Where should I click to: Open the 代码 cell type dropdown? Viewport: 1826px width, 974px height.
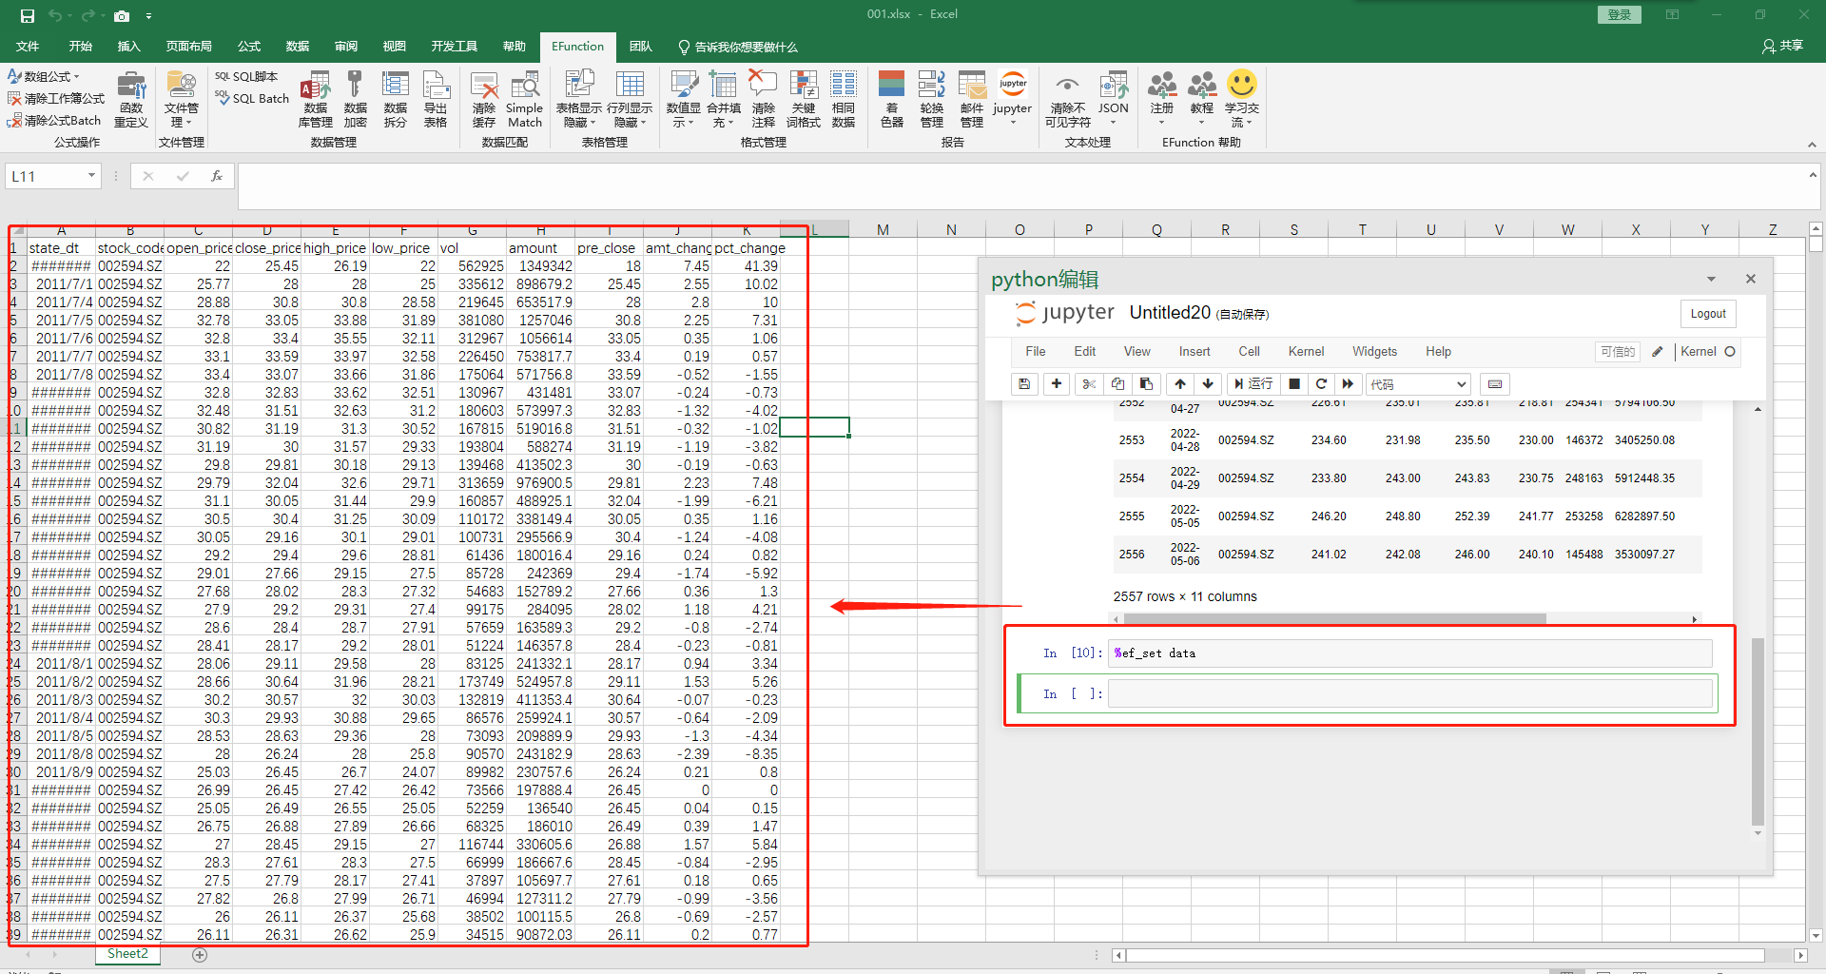click(1419, 384)
